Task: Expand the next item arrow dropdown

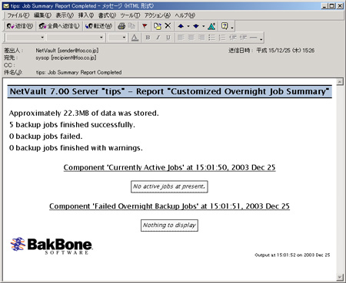Action: tap(203, 26)
